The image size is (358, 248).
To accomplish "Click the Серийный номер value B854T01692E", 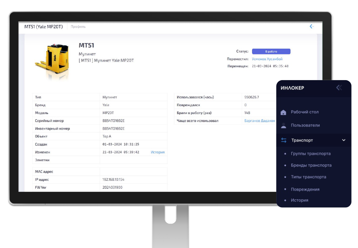I will pos(113,121).
